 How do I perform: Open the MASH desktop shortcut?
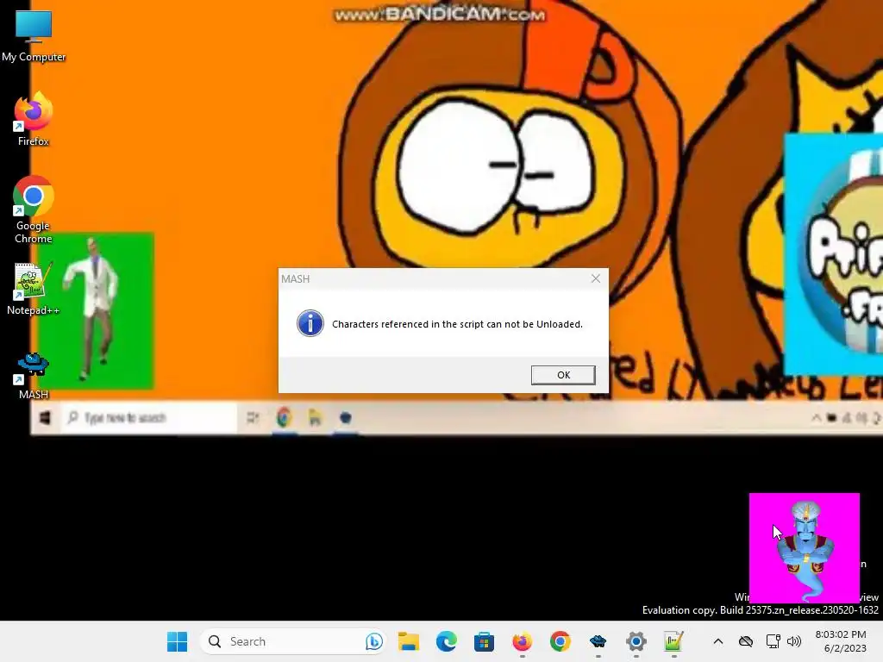(x=34, y=376)
